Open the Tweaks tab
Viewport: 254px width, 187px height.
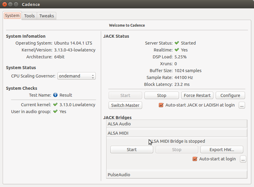[47, 16]
